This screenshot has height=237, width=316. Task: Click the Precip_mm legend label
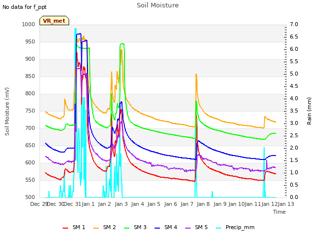240,227
